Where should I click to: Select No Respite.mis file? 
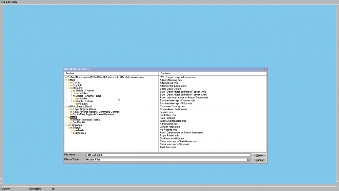[x=168, y=130]
